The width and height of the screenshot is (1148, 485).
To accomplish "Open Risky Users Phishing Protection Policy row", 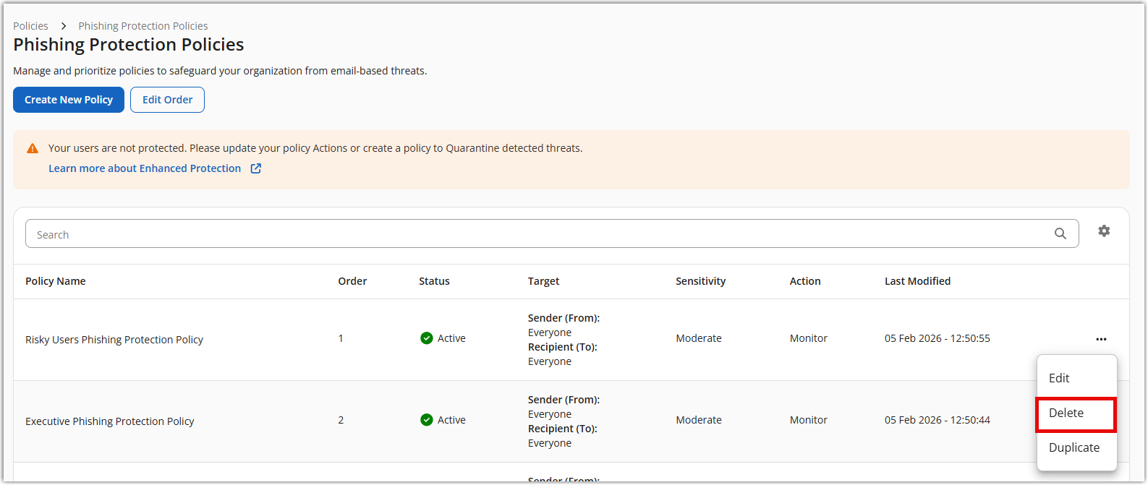I will coord(114,340).
